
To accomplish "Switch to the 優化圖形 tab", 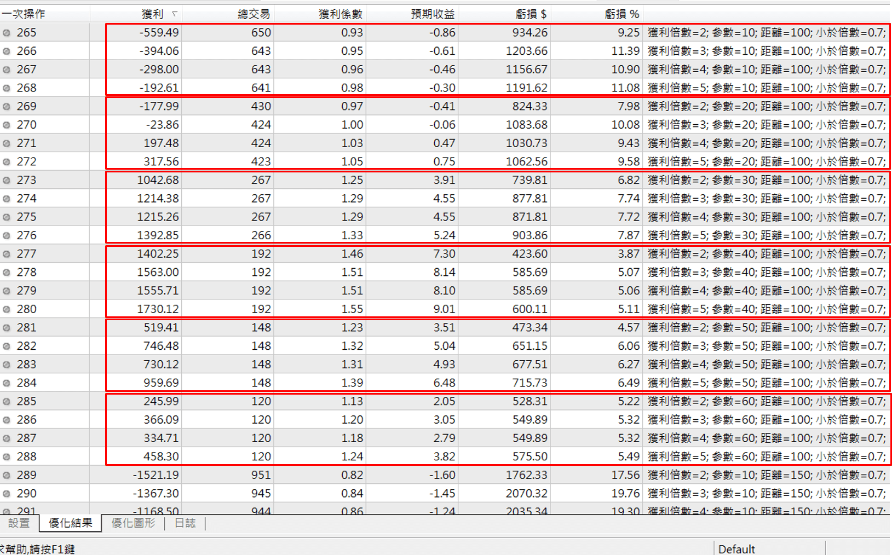I will [x=133, y=523].
